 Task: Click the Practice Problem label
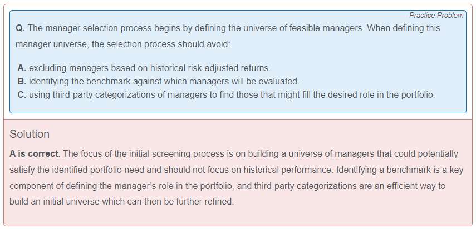click(436, 16)
